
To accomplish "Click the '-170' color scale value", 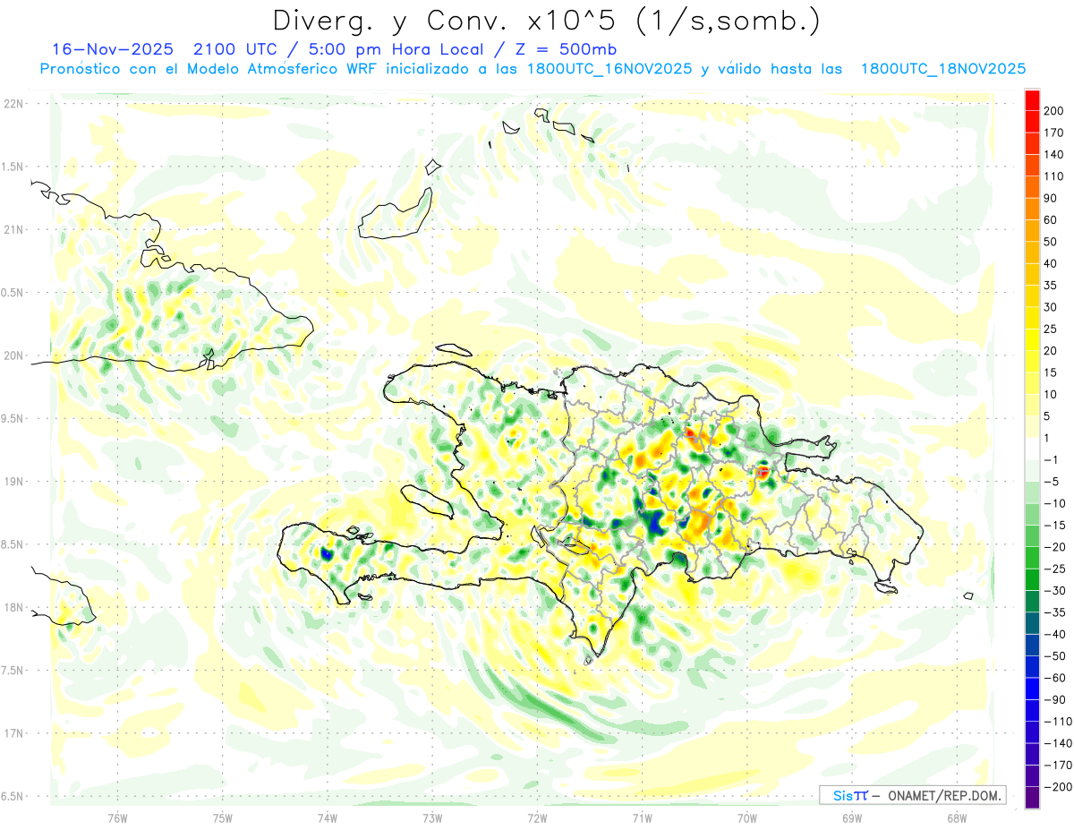I will 1059,766.
